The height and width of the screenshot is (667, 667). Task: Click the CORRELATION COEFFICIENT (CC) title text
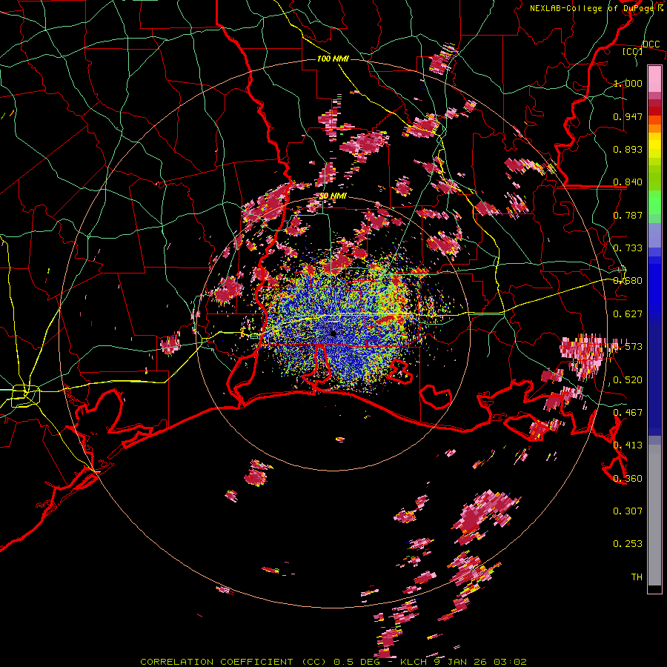(233, 662)
